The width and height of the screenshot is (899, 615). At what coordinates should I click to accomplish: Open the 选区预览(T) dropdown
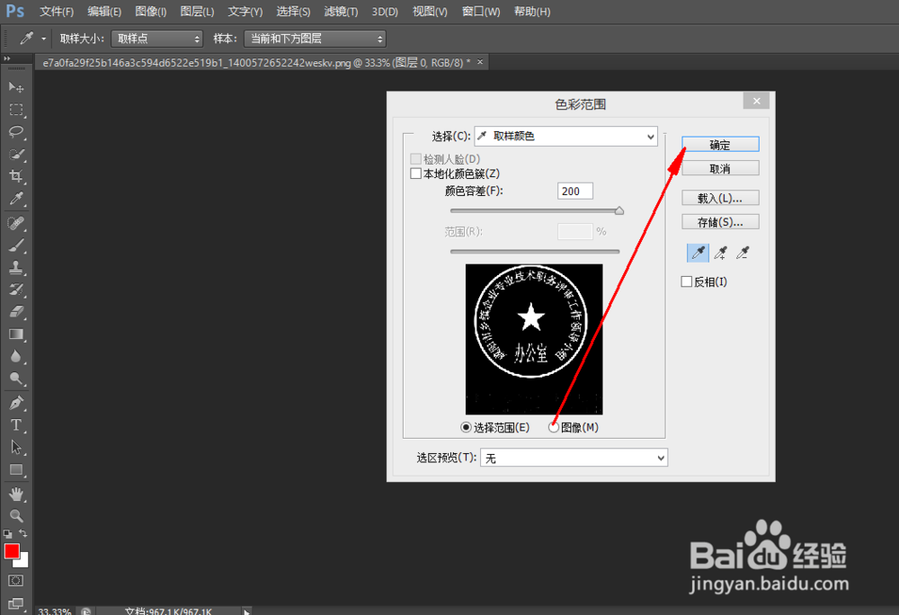tap(574, 458)
